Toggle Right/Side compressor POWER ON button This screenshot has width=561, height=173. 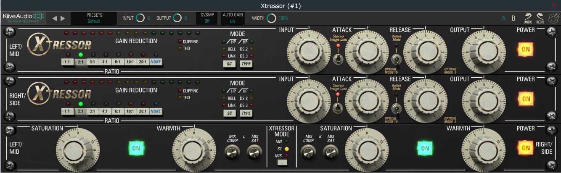(x=526, y=99)
